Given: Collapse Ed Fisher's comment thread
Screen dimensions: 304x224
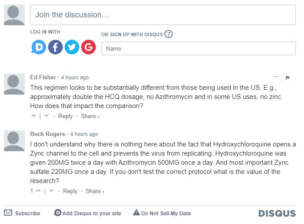Looking at the screenshot, I should [275, 78].
